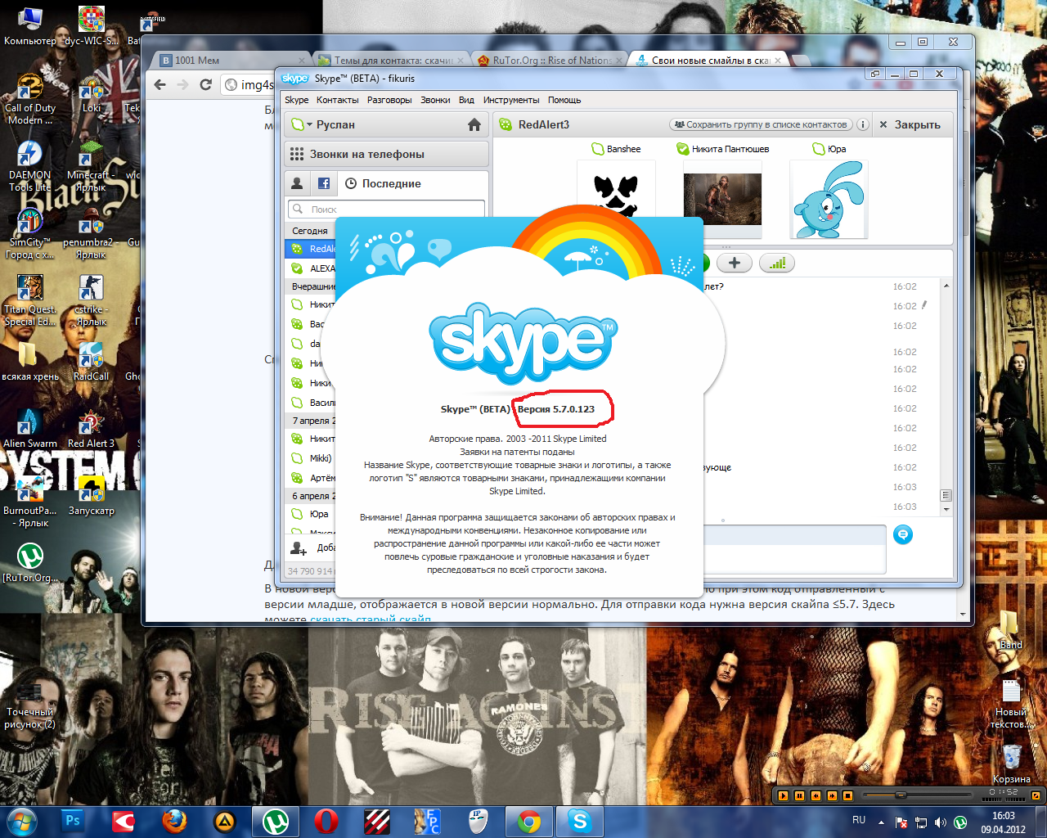Switch to the 1001 Мем Chrome tab

(x=231, y=60)
